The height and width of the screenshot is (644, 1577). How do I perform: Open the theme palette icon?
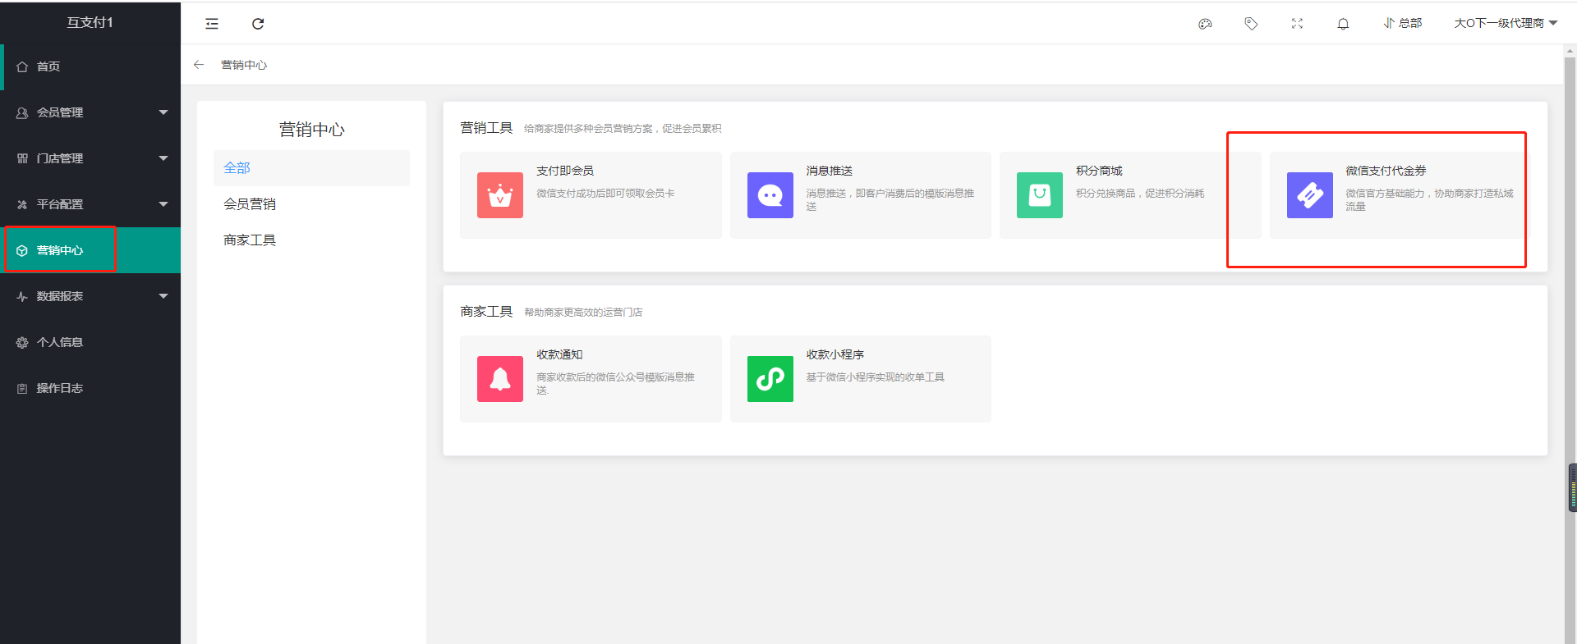pos(1205,24)
